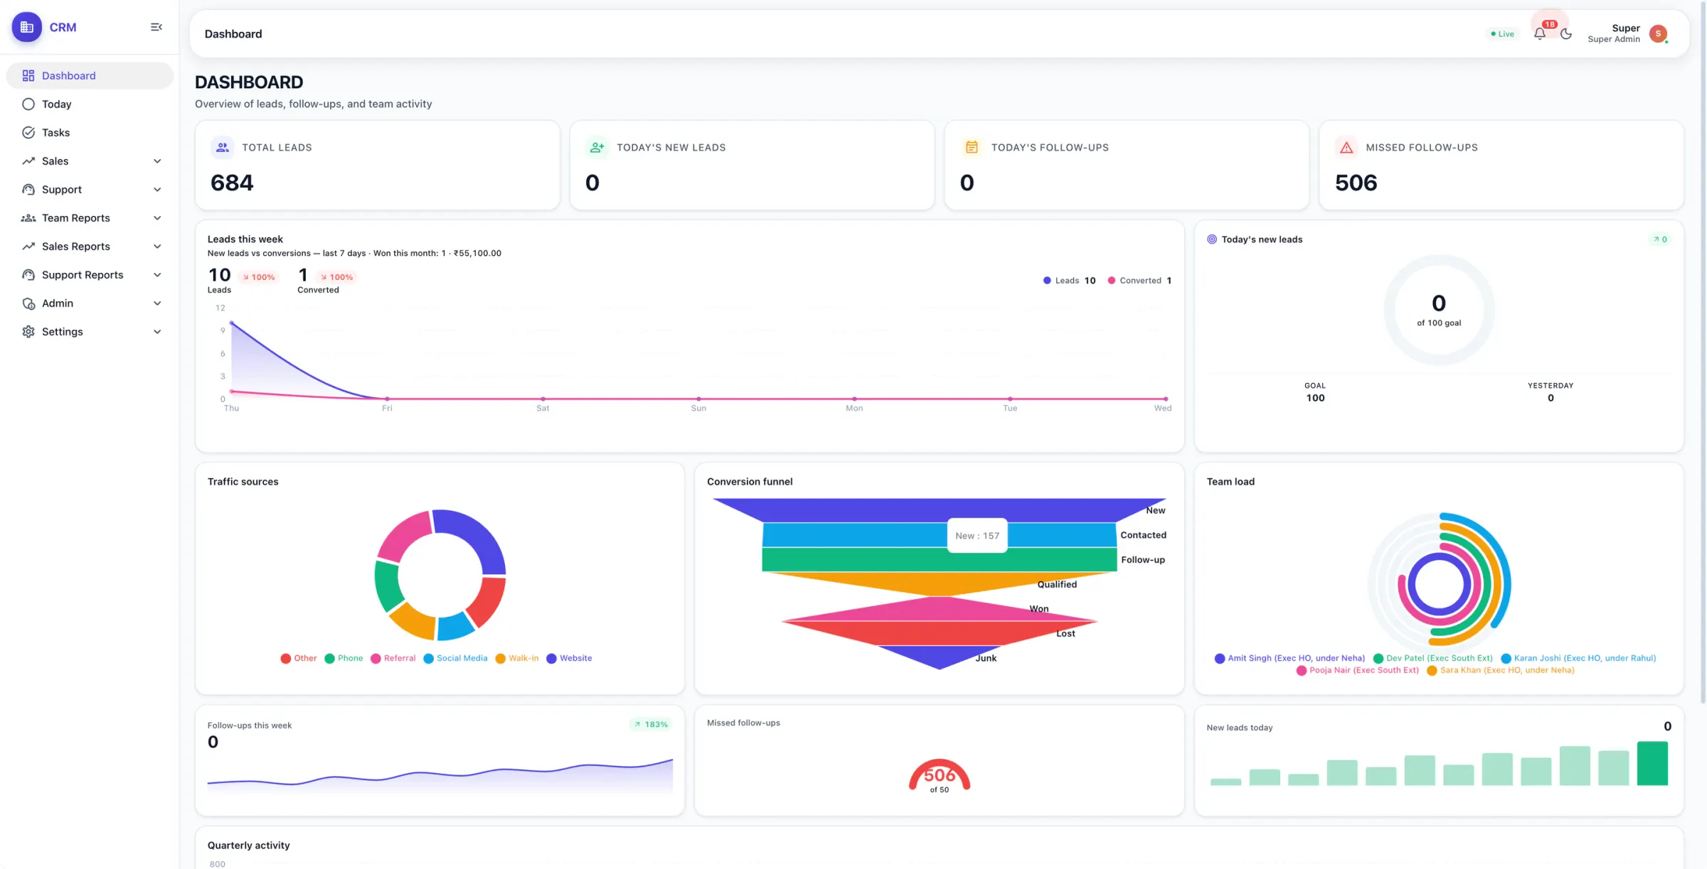Click the Missed Follow-ups 506 card value
This screenshot has height=869, width=1707.
coord(1356,183)
